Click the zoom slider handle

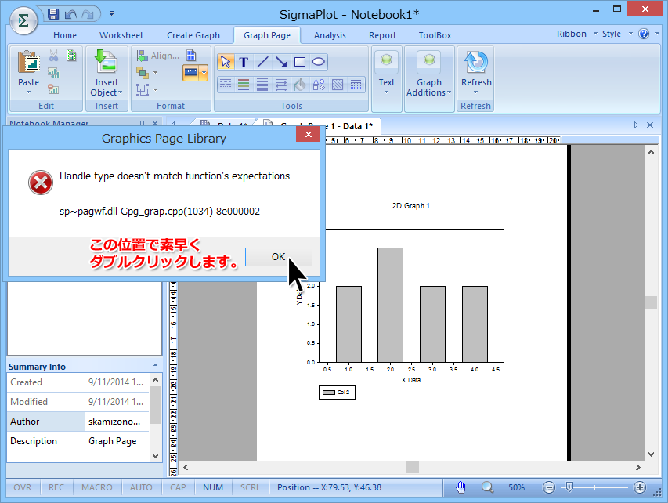569,487
